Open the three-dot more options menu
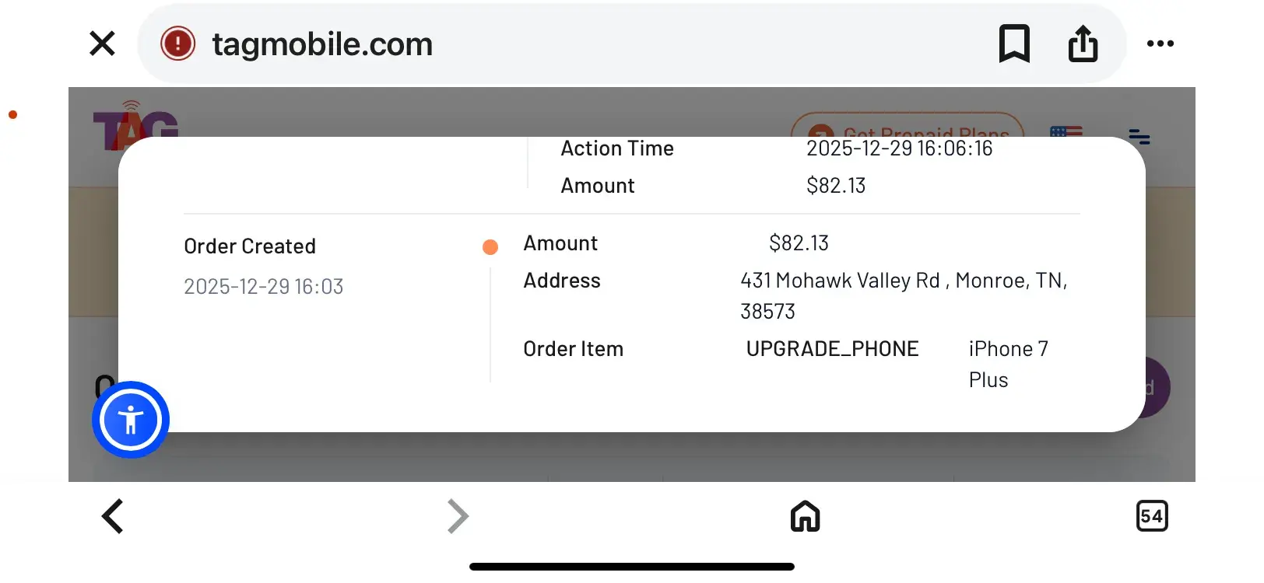Screen dimensions: 1264x583 coord(1160,44)
